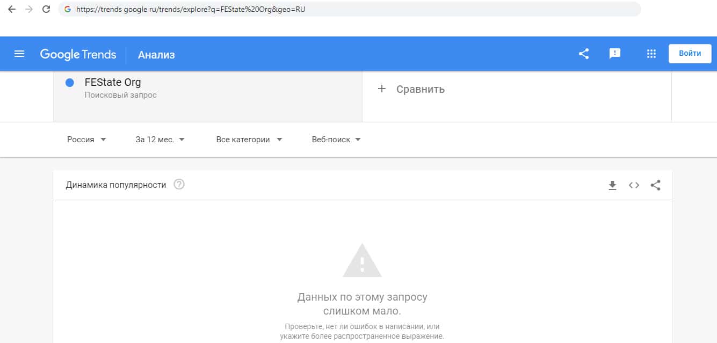
Task: Go back using browser arrow
Action: (12, 9)
